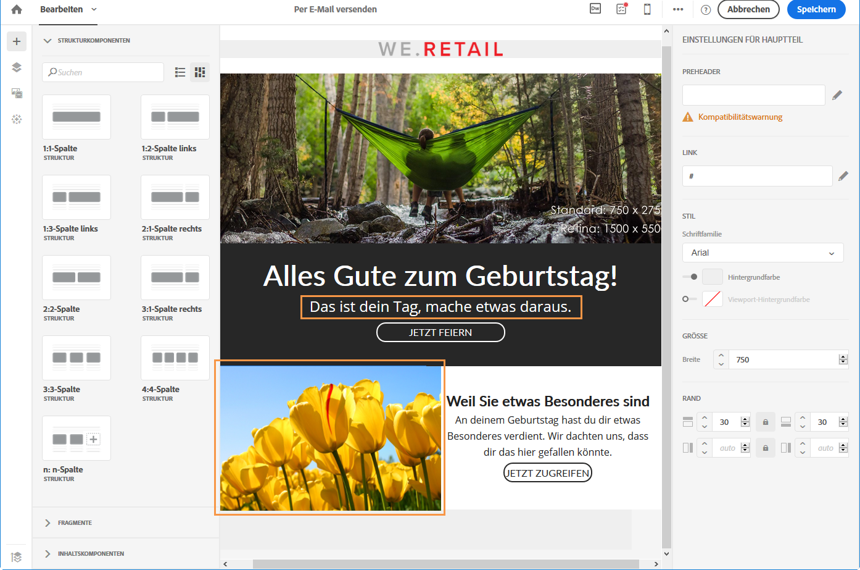The height and width of the screenshot is (570, 860).
Task: Open the help question mark icon
Action: coord(706,10)
